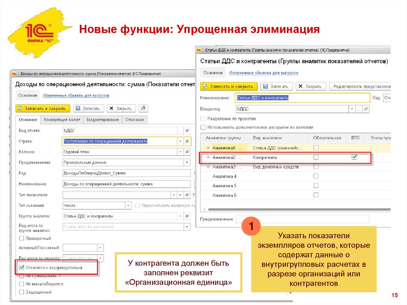Switch to the Конвертация валют tab
Image resolution: width=407 pixels, height=305 pixels.
point(62,120)
